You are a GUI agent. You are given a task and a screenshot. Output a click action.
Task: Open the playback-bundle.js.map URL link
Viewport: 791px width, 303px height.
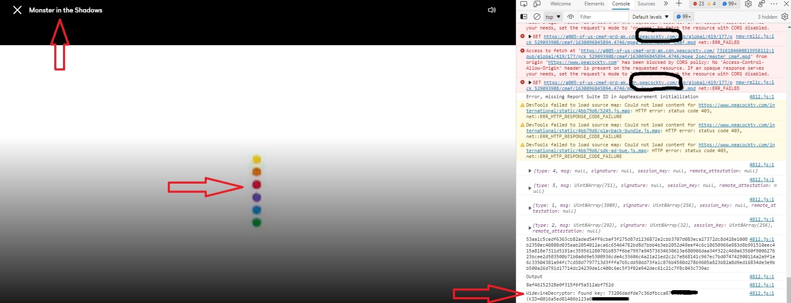651,128
